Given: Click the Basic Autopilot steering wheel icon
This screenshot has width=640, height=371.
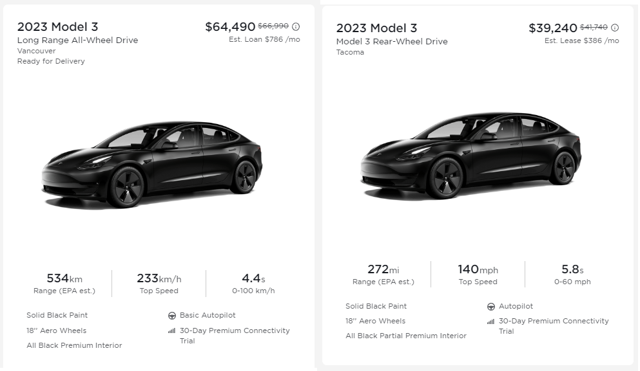Looking at the screenshot, I should coord(172,316).
